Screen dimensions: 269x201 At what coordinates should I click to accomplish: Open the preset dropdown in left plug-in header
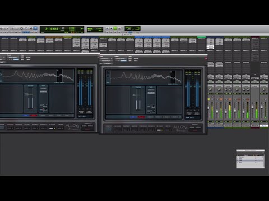pos(13,57)
